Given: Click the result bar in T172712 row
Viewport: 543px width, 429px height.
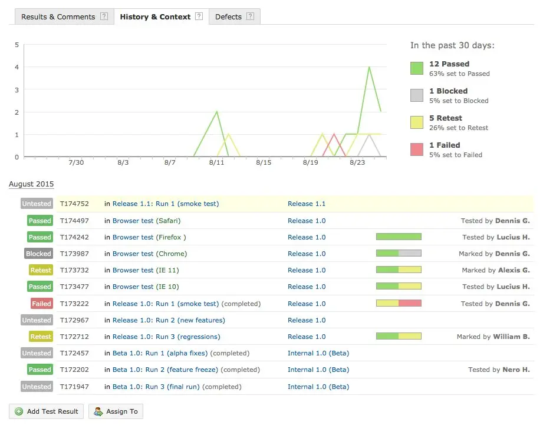Looking at the screenshot, I should (x=399, y=336).
